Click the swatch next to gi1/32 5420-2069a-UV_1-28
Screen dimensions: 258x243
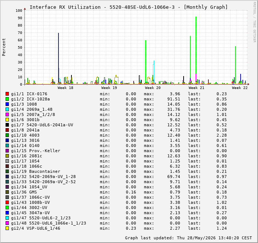[7, 177]
